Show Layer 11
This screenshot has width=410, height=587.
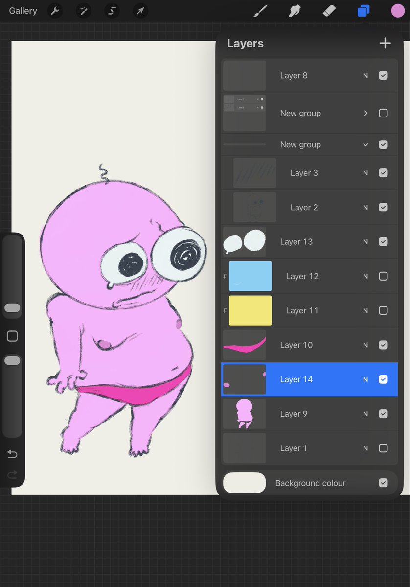tap(383, 311)
